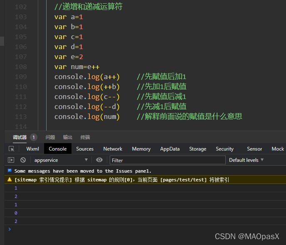Click the comment //递增和递减运算符
286x245 pixels.
tap(88, 7)
